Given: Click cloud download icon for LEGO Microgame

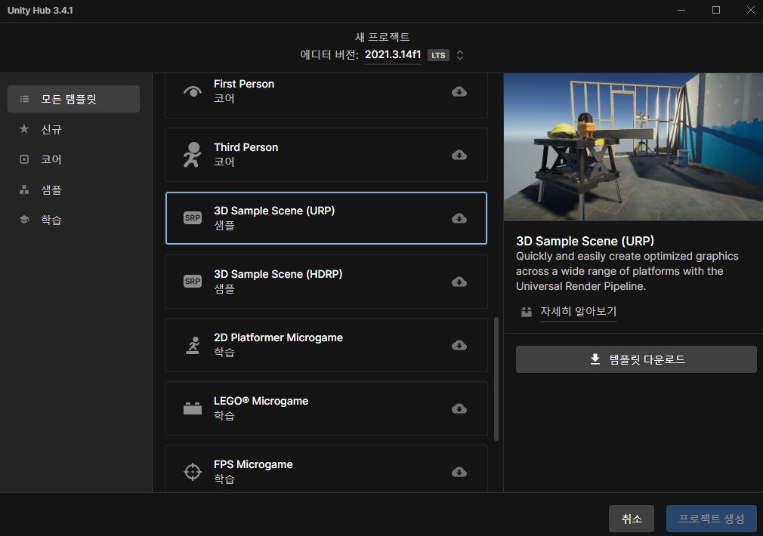Looking at the screenshot, I should pos(459,408).
